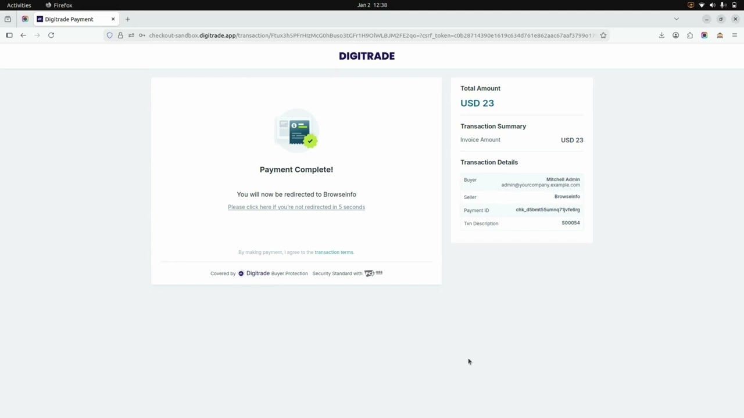Click the 'You will now be redirected to Browseinfo' text

click(x=296, y=194)
